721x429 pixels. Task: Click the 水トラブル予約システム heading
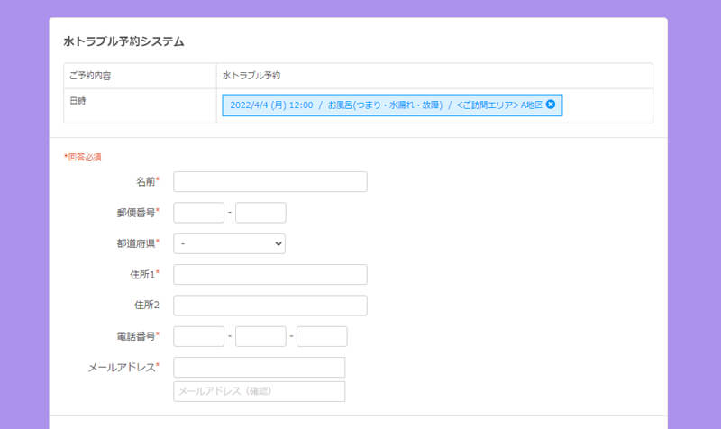[x=123, y=41]
